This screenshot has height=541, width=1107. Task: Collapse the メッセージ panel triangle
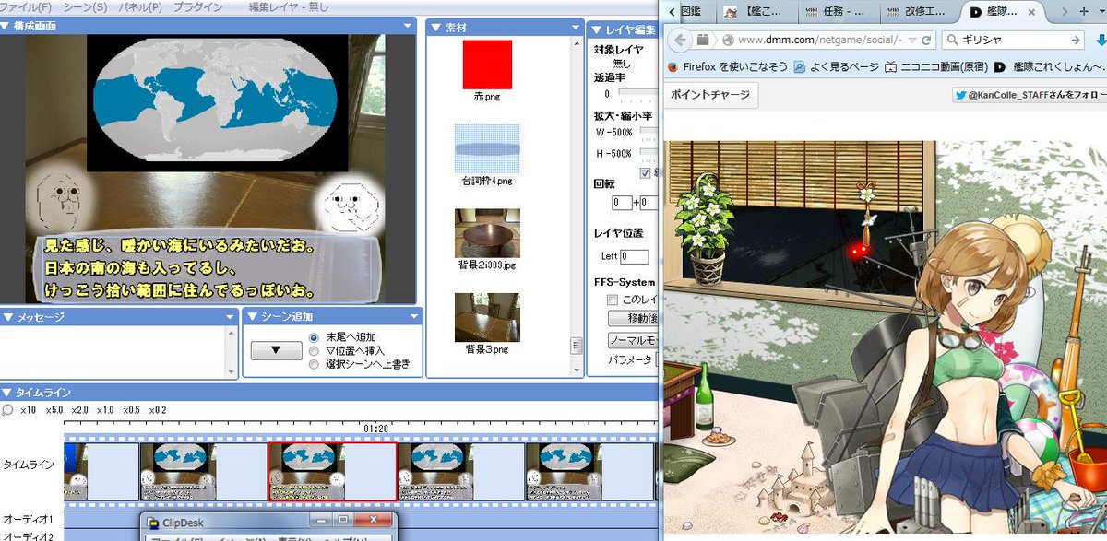(9, 316)
